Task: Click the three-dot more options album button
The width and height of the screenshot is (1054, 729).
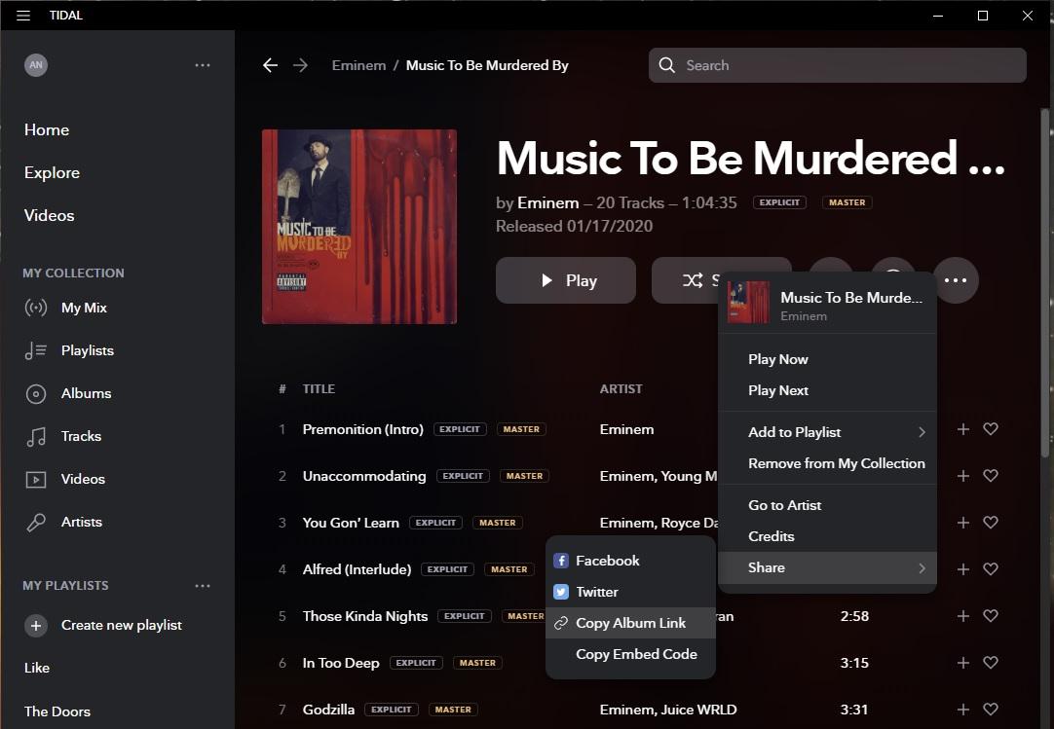Action: tap(956, 280)
